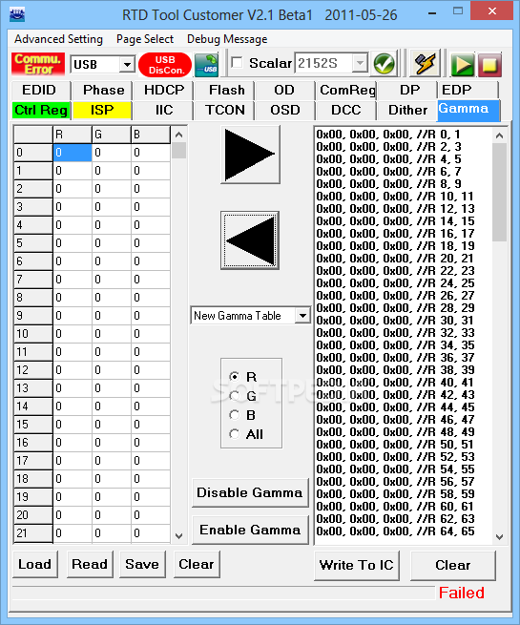Click the Load button
The width and height of the screenshot is (520, 625).
(35, 565)
